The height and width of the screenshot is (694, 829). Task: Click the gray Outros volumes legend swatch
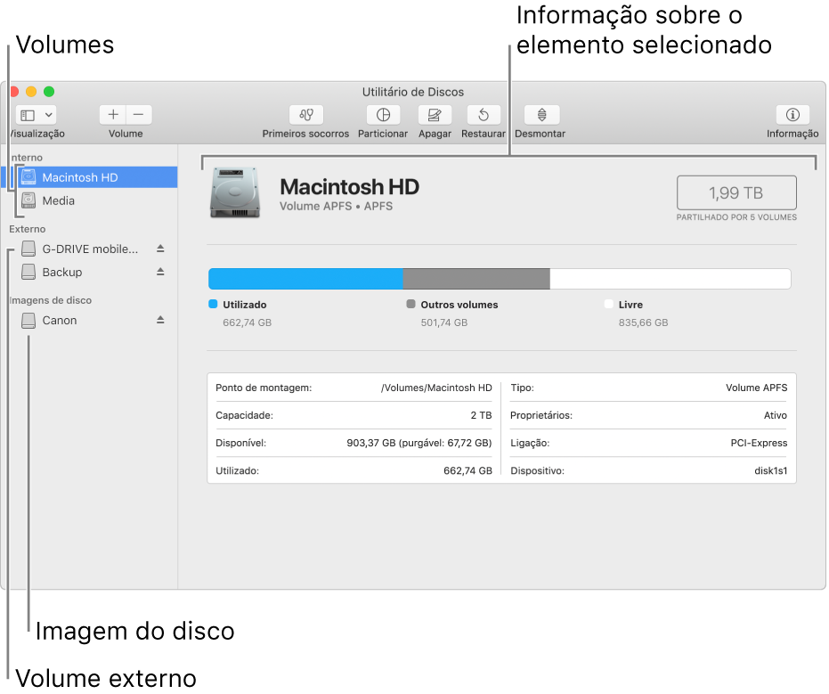point(410,304)
